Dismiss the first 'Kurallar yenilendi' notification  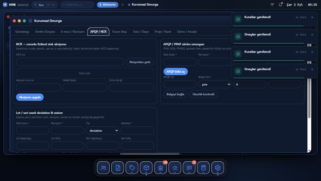point(312,17)
